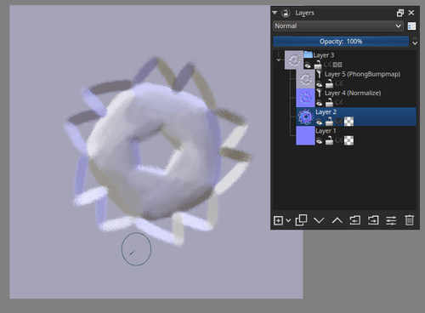Move the layer down
425x313 pixels.
click(x=319, y=220)
